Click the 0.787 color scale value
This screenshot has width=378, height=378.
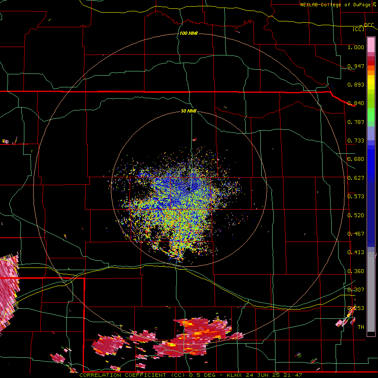click(356, 122)
